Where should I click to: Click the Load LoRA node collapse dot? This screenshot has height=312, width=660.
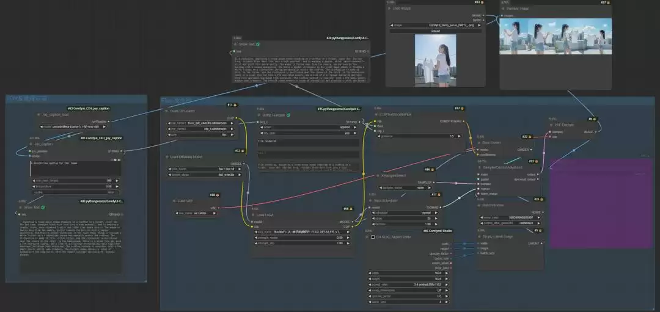pyautogui.click(x=254, y=215)
